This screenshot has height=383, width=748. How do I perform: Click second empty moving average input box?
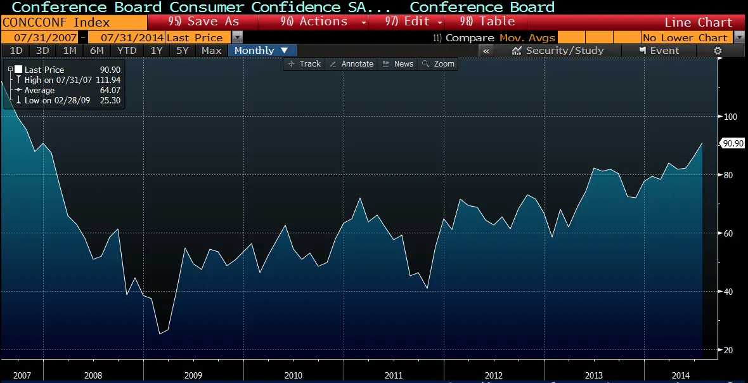pos(598,37)
